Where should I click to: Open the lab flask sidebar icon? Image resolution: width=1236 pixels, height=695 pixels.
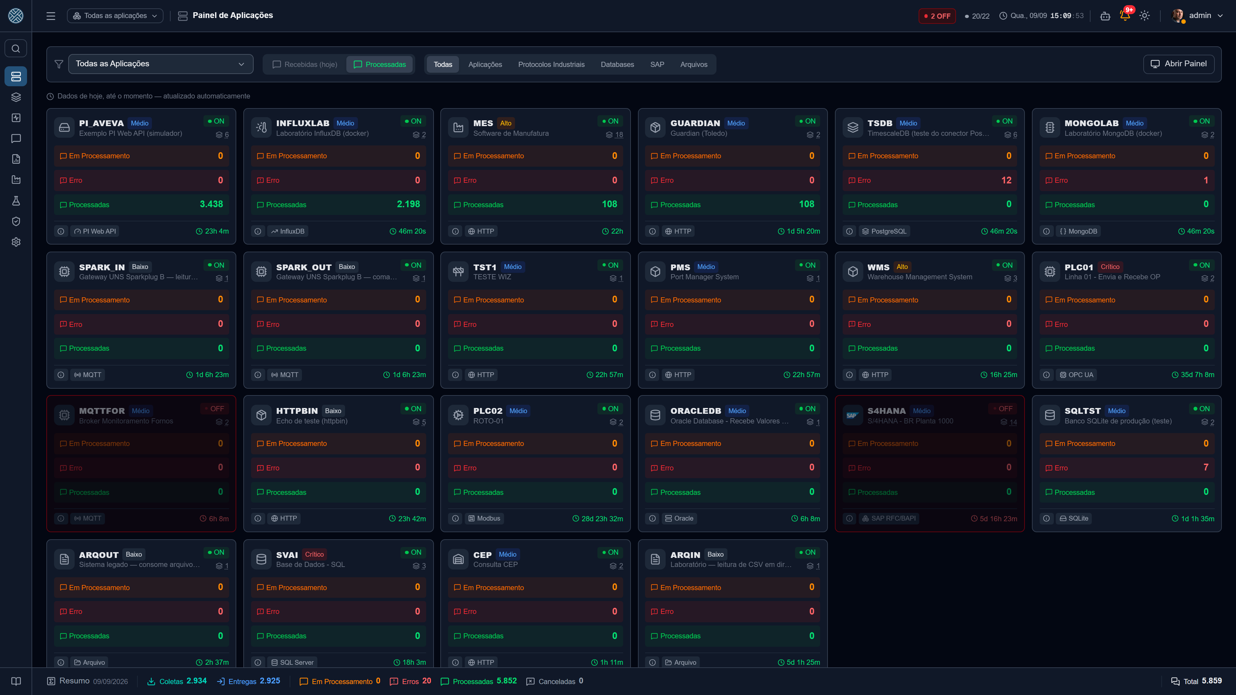[16, 200]
